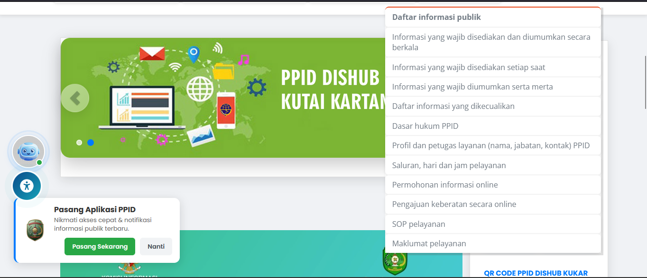Select the first carousel slide dot
Screen dimensions: 647x278
[x=79, y=143]
